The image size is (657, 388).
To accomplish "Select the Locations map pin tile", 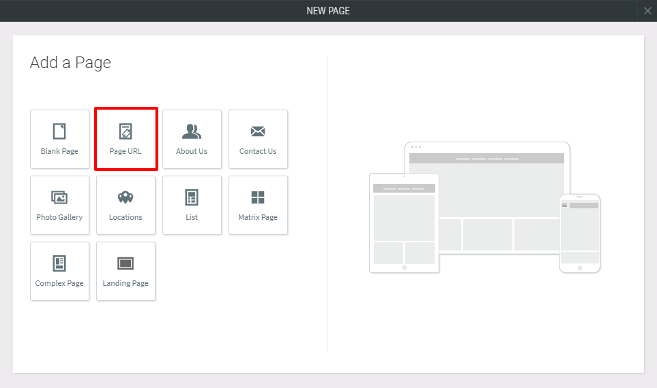I will (126, 206).
